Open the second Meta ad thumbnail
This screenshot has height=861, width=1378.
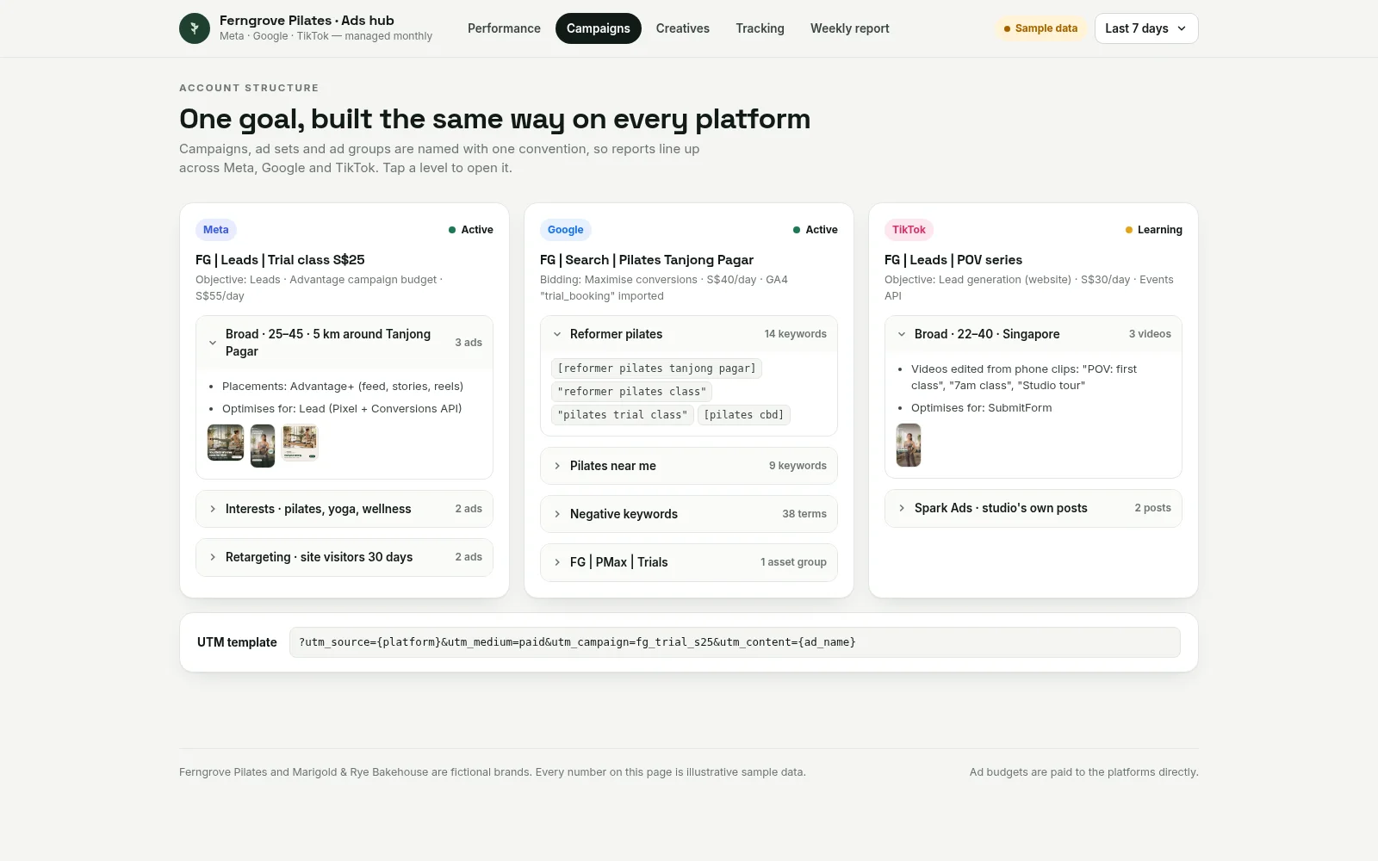point(263,446)
